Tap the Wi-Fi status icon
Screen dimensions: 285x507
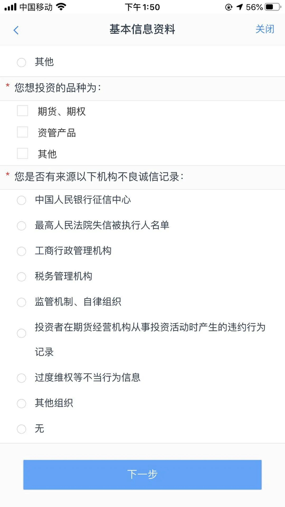click(61, 7)
